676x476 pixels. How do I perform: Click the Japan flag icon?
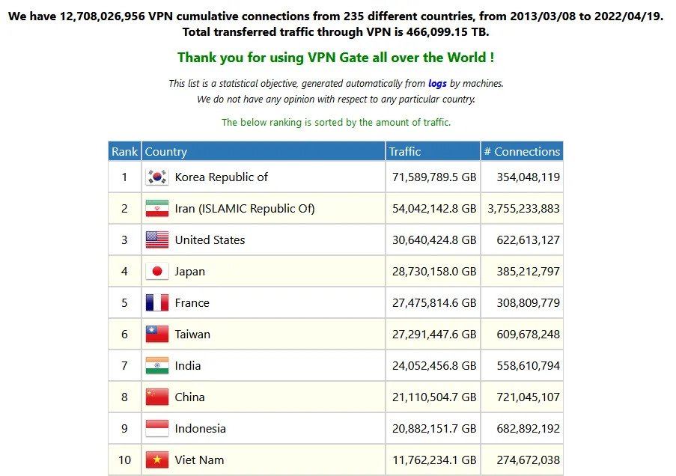[157, 272]
